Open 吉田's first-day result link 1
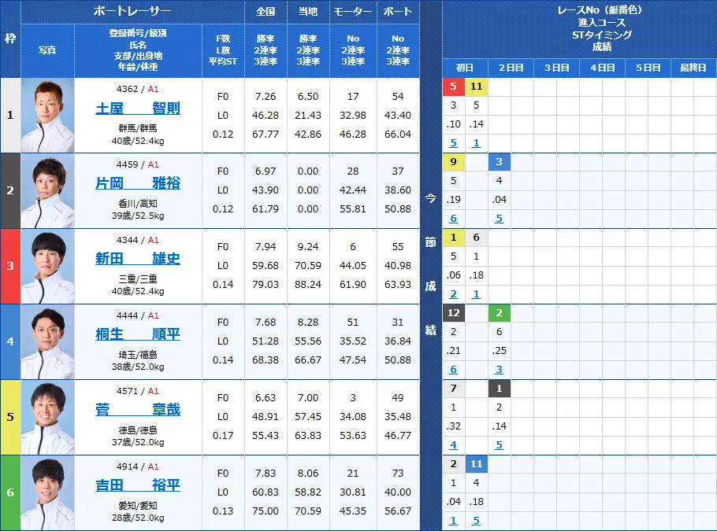717x531 pixels. point(453,521)
